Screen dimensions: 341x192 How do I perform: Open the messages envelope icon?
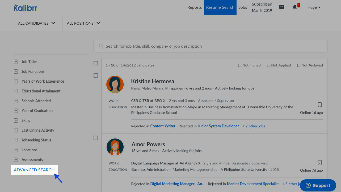pos(281,7)
